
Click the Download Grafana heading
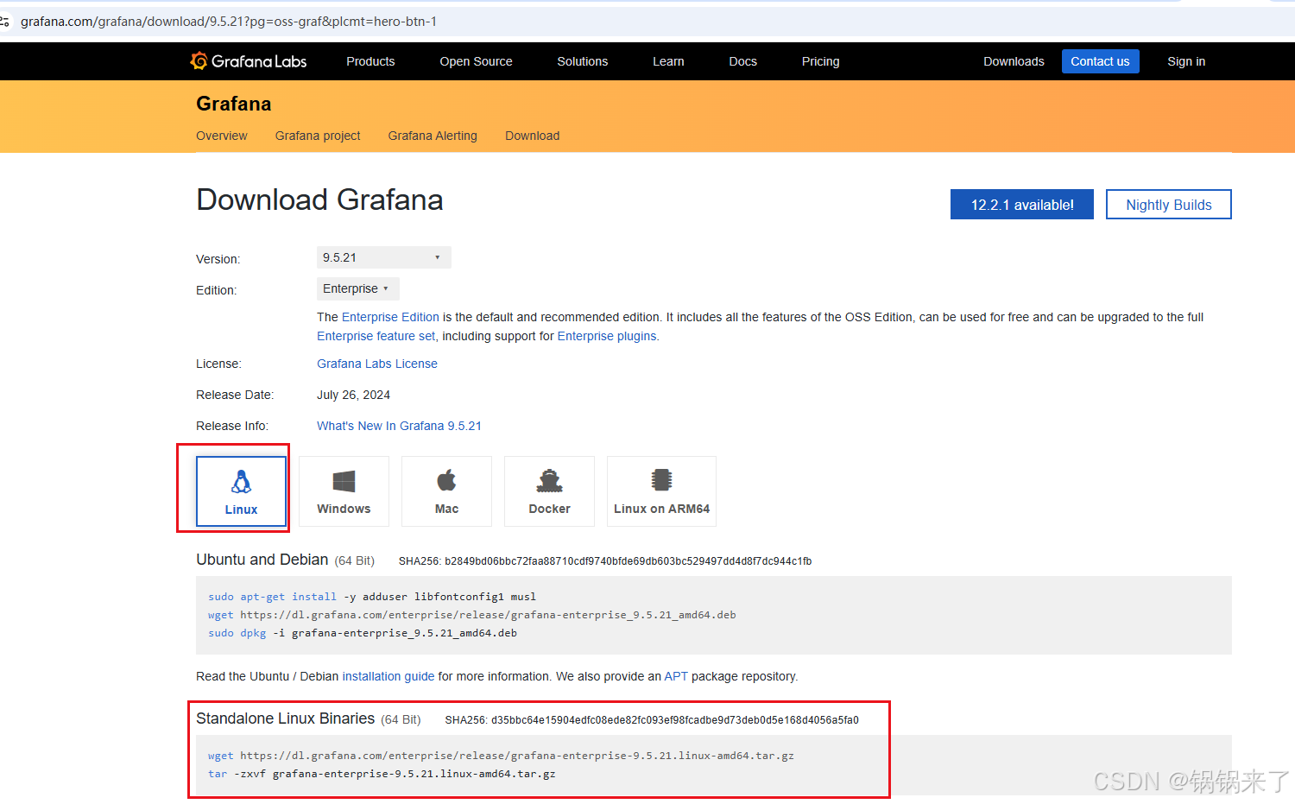tap(319, 199)
